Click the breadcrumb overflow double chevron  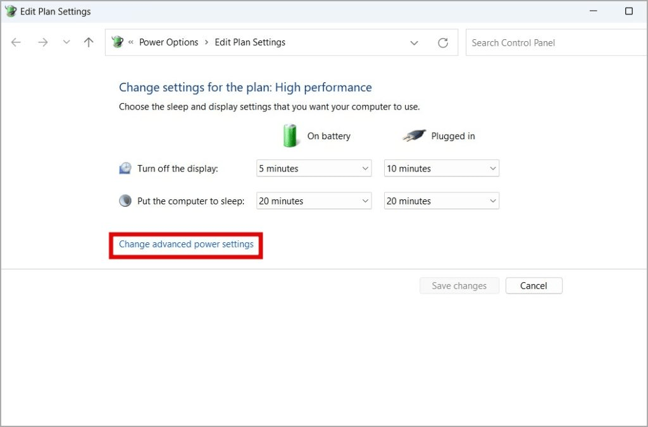[130, 42]
